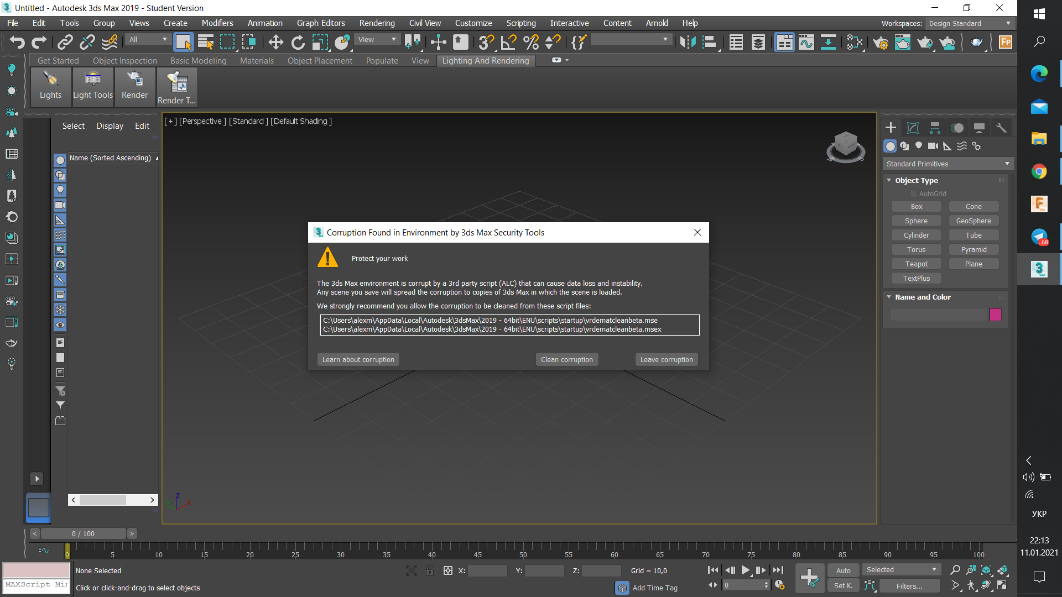Open Light Tools ribbon panel
Screen dimensions: 1062x597
(93, 87)
